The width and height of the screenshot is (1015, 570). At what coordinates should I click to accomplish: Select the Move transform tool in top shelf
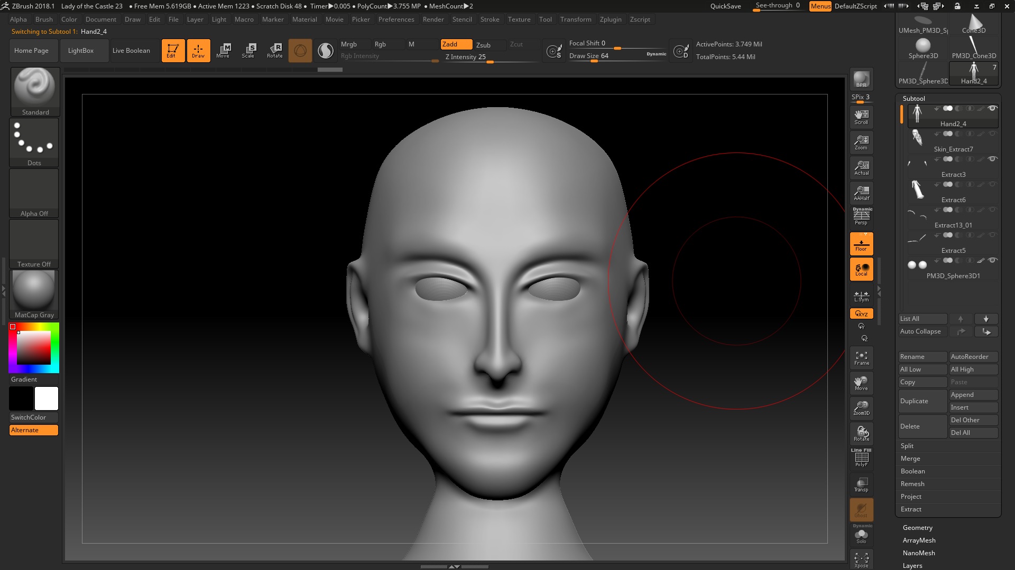point(223,51)
